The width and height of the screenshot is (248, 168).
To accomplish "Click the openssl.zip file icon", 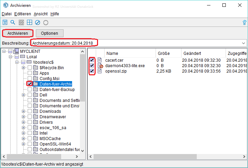I will 100,71.
